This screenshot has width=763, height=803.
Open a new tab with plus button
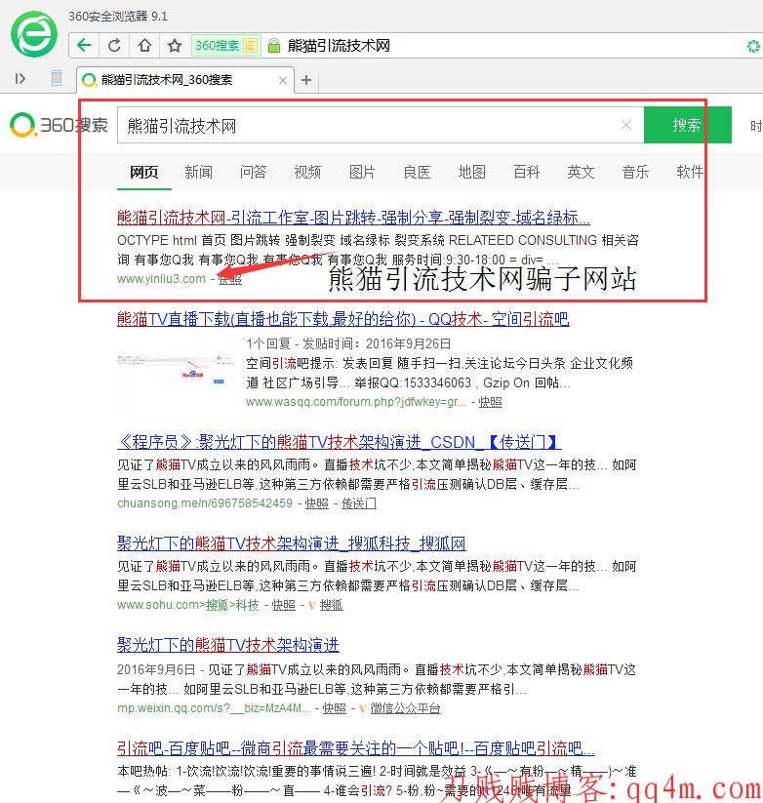coord(306,80)
